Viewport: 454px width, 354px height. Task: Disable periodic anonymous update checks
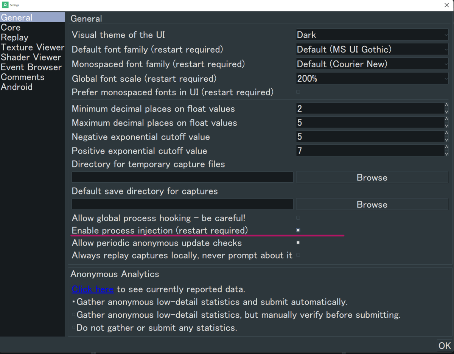[298, 243]
